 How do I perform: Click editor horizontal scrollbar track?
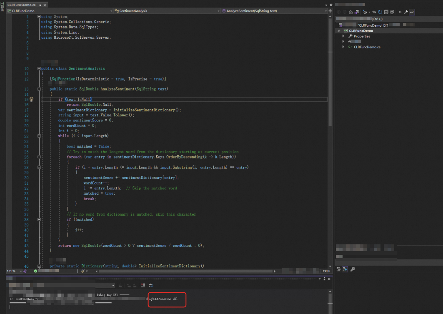(185, 271)
